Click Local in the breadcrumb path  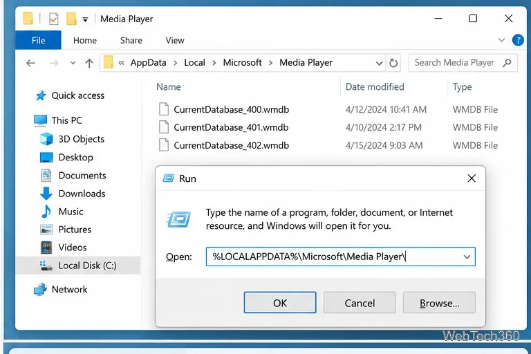[195, 63]
